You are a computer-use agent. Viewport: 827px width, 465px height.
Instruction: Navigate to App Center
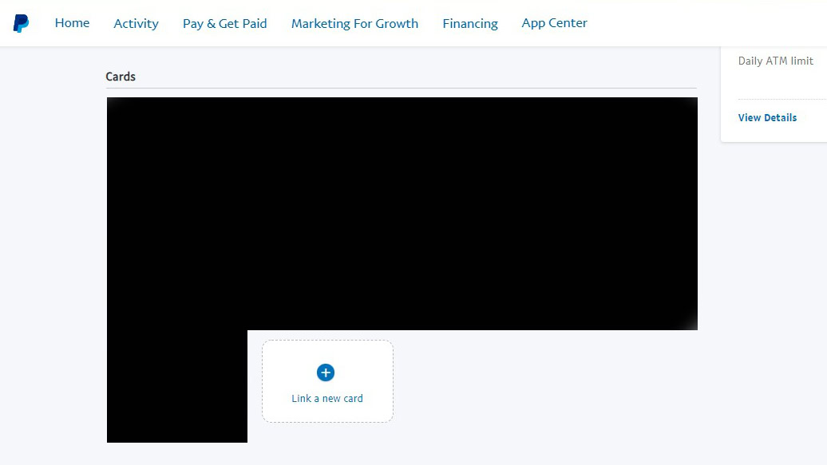[554, 23]
